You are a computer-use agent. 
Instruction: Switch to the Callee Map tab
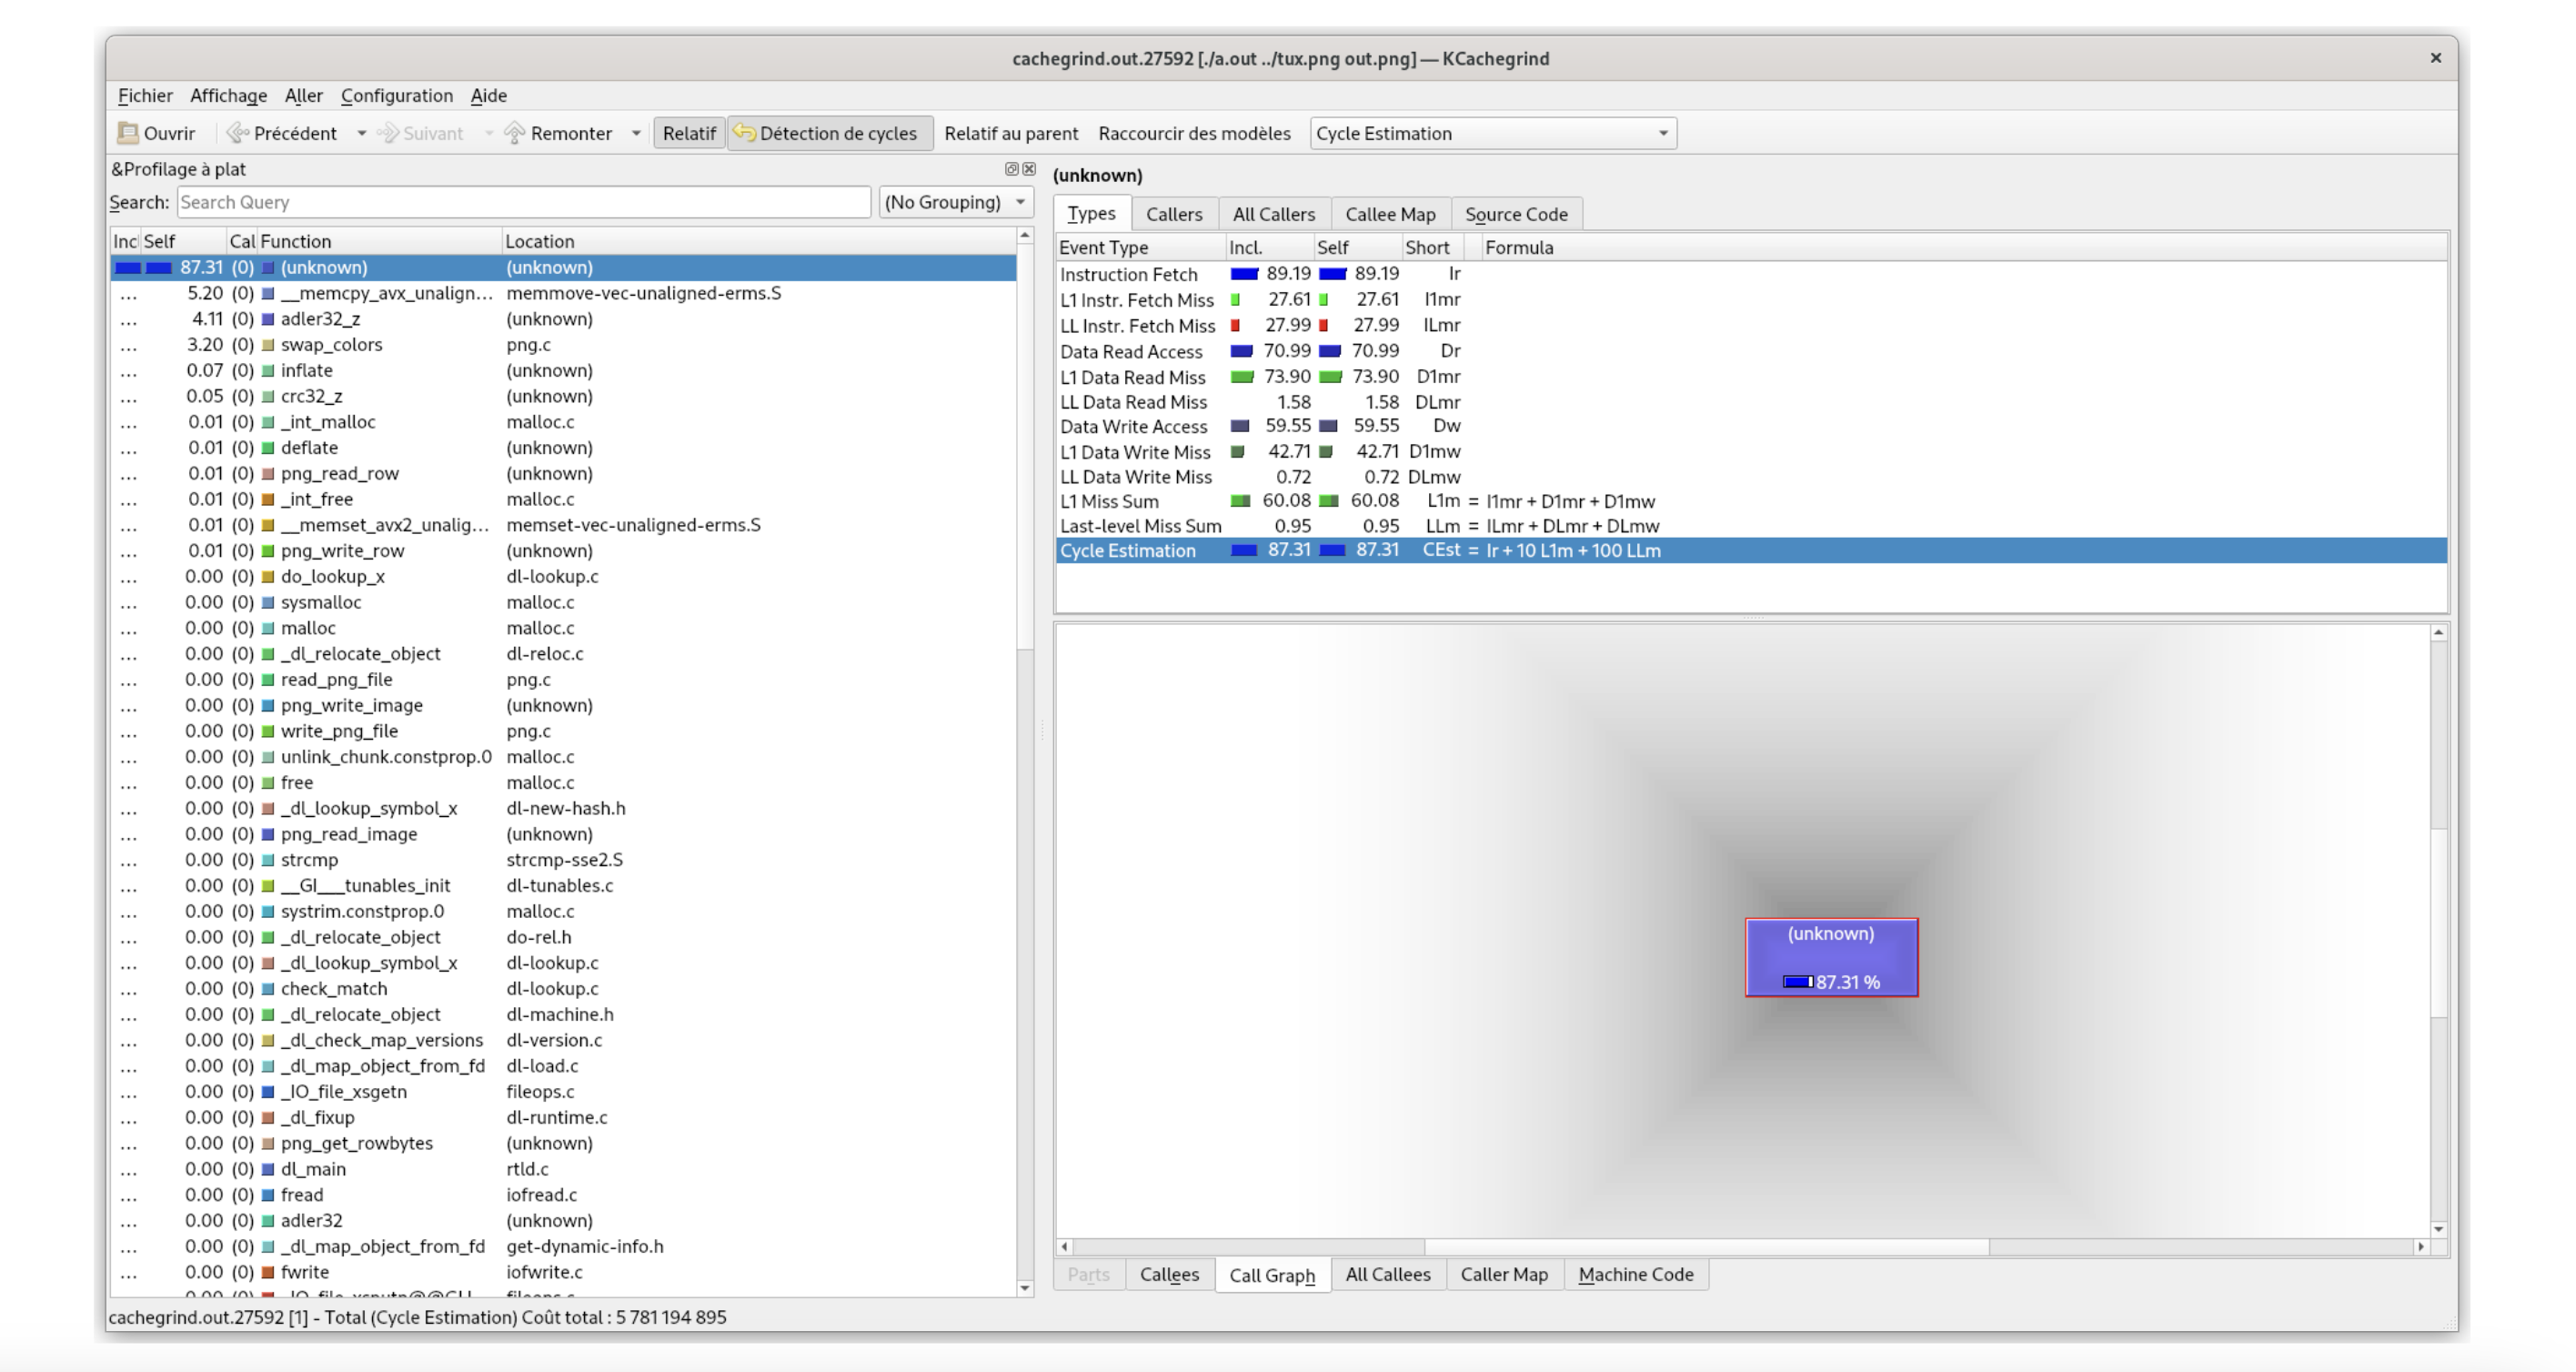[1390, 214]
